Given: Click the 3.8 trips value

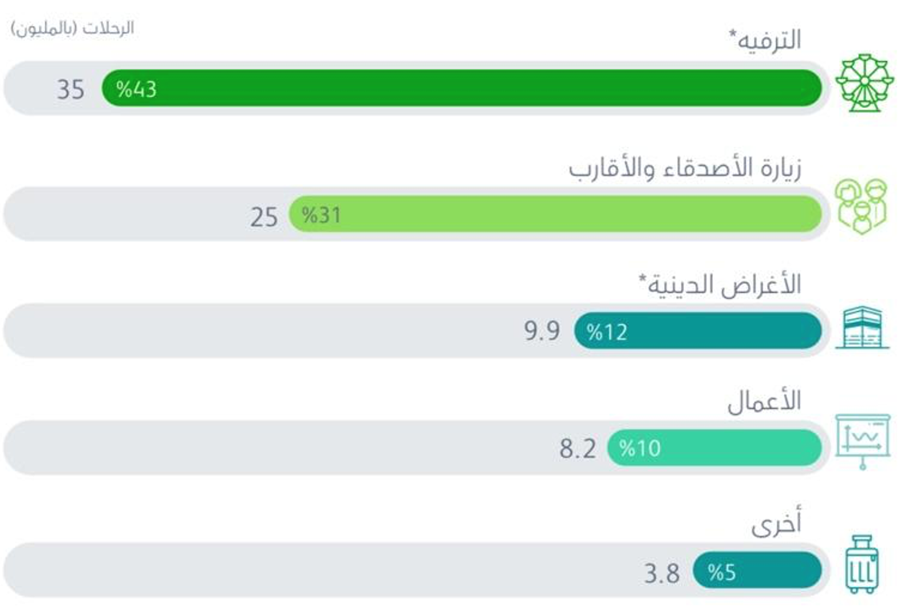Looking at the screenshot, I should point(662,573).
